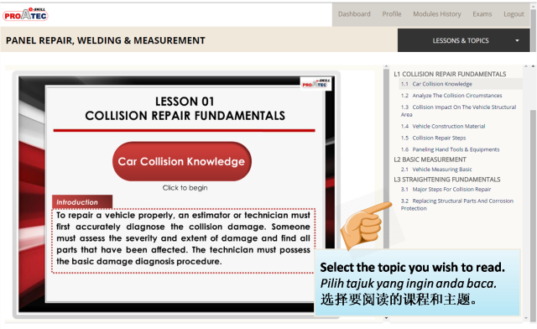Click the lesson slide pane scrollbar thumb
This screenshot has width=537, height=329.
point(386,159)
